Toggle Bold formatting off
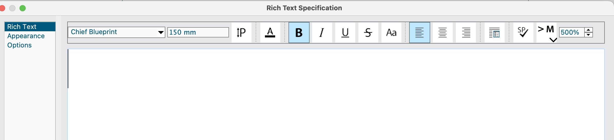Image resolution: width=614 pixels, height=140 pixels. tap(299, 33)
